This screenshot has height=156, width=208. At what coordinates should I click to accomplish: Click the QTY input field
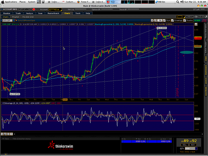tap(190, 148)
